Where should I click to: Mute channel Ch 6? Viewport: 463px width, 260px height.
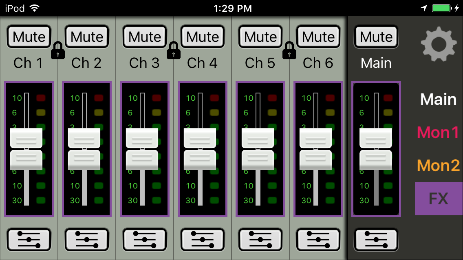pos(318,37)
